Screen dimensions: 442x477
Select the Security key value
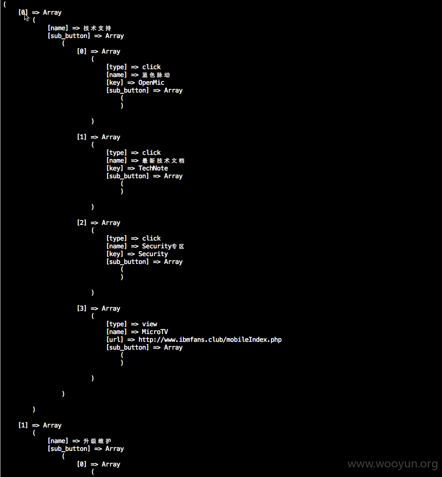point(153,254)
